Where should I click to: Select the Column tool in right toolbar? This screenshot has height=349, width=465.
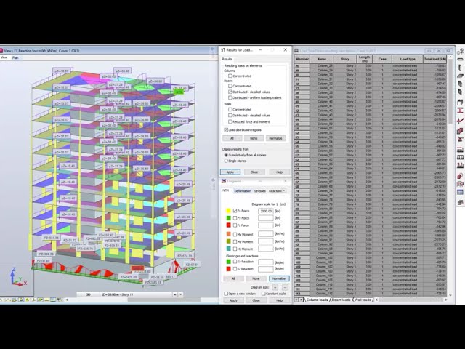point(460,68)
